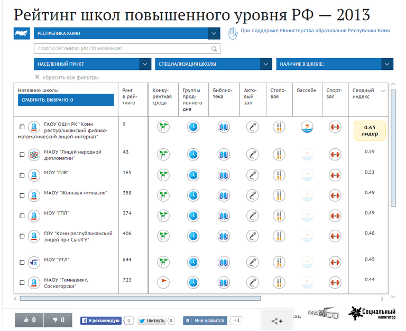Select the checkbox for лицей при СыктГУ
Viewport: 406px width, 331px height.
pyautogui.click(x=22, y=236)
